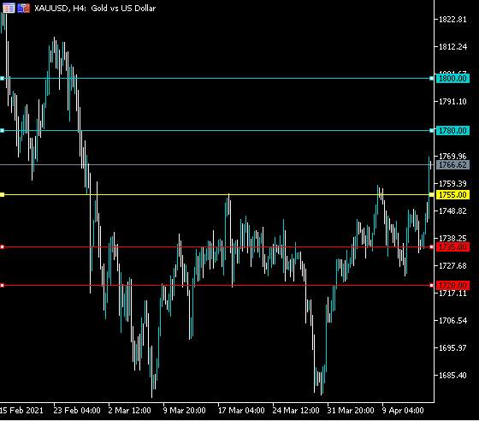Viewport: 479px width, 421px height.
Task: Select the yellow 1755.00 price label
Action: coord(452,195)
